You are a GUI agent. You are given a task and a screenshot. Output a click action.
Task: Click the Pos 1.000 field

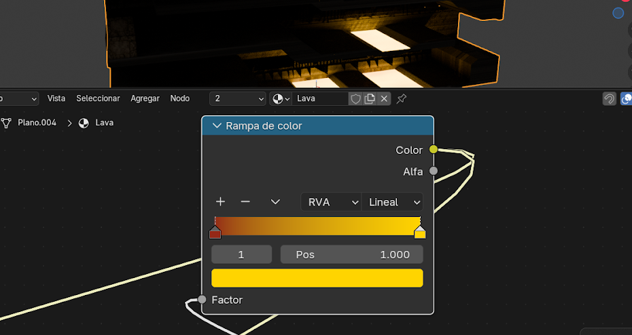point(352,254)
